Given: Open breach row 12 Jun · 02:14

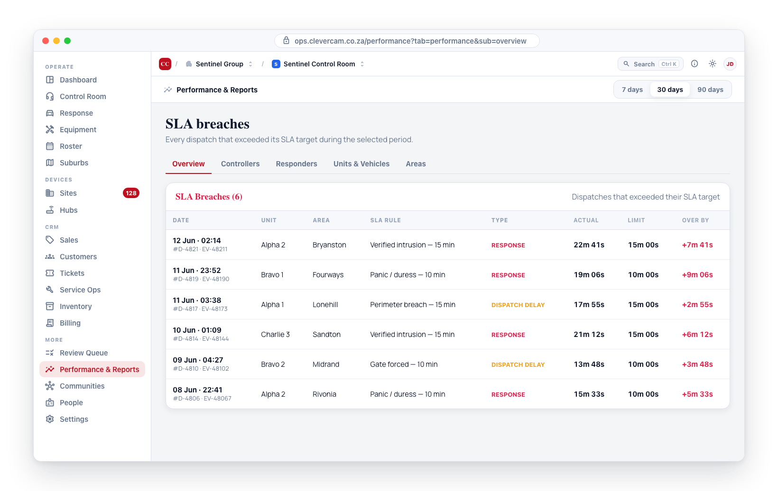Looking at the screenshot, I should (x=447, y=245).
